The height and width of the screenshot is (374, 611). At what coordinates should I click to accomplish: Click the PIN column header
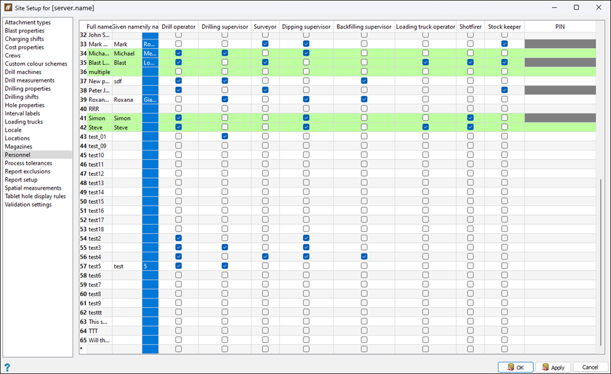(x=560, y=27)
